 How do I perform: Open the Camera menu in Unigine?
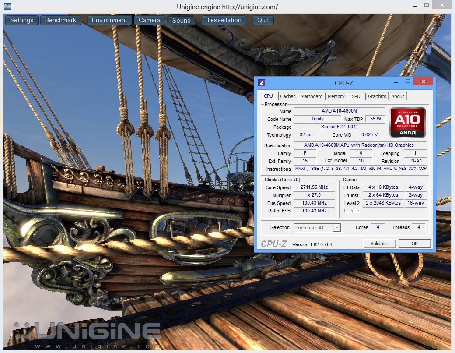[150, 20]
